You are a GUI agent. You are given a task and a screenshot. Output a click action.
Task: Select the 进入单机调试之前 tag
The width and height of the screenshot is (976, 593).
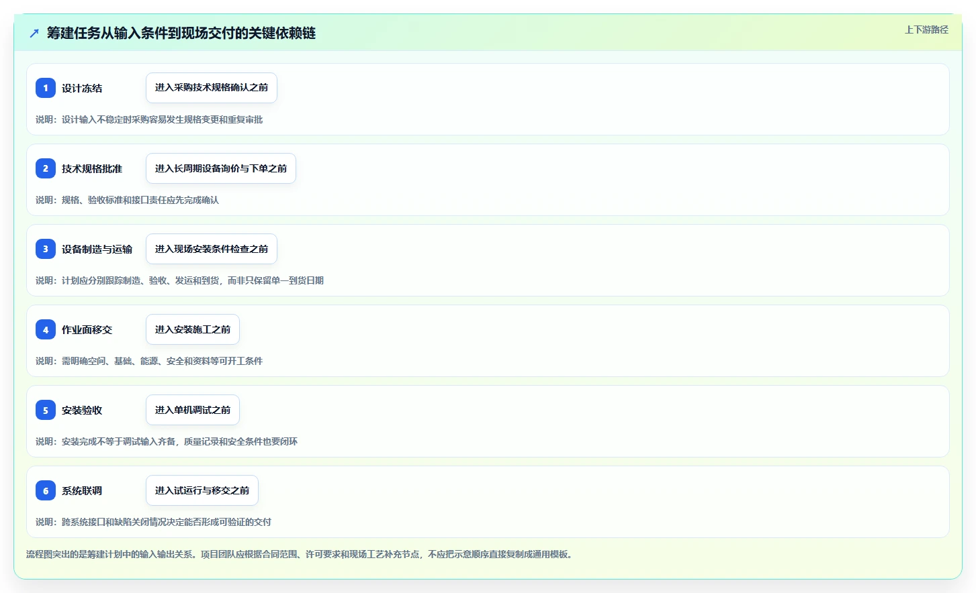coord(193,410)
